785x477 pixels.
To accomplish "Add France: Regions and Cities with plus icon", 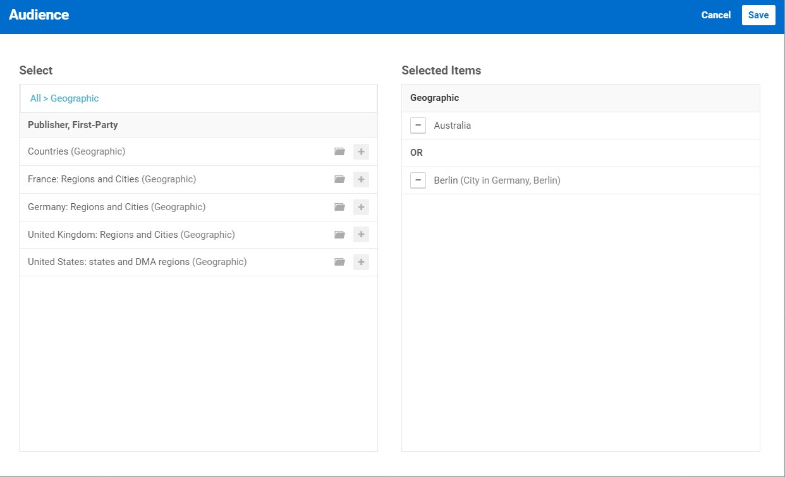I will [x=361, y=179].
